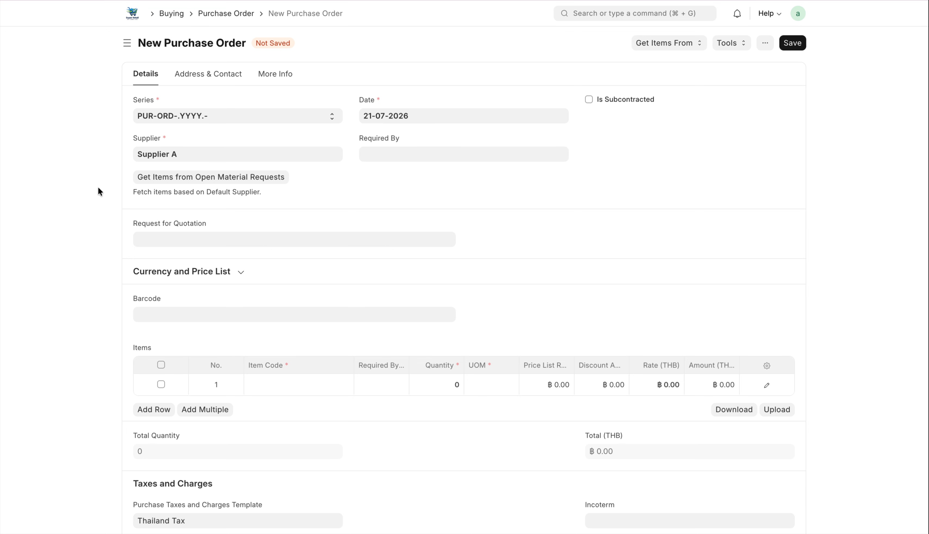Viewport: 929px width, 534px height.
Task: Save the purchase order
Action: click(792, 43)
